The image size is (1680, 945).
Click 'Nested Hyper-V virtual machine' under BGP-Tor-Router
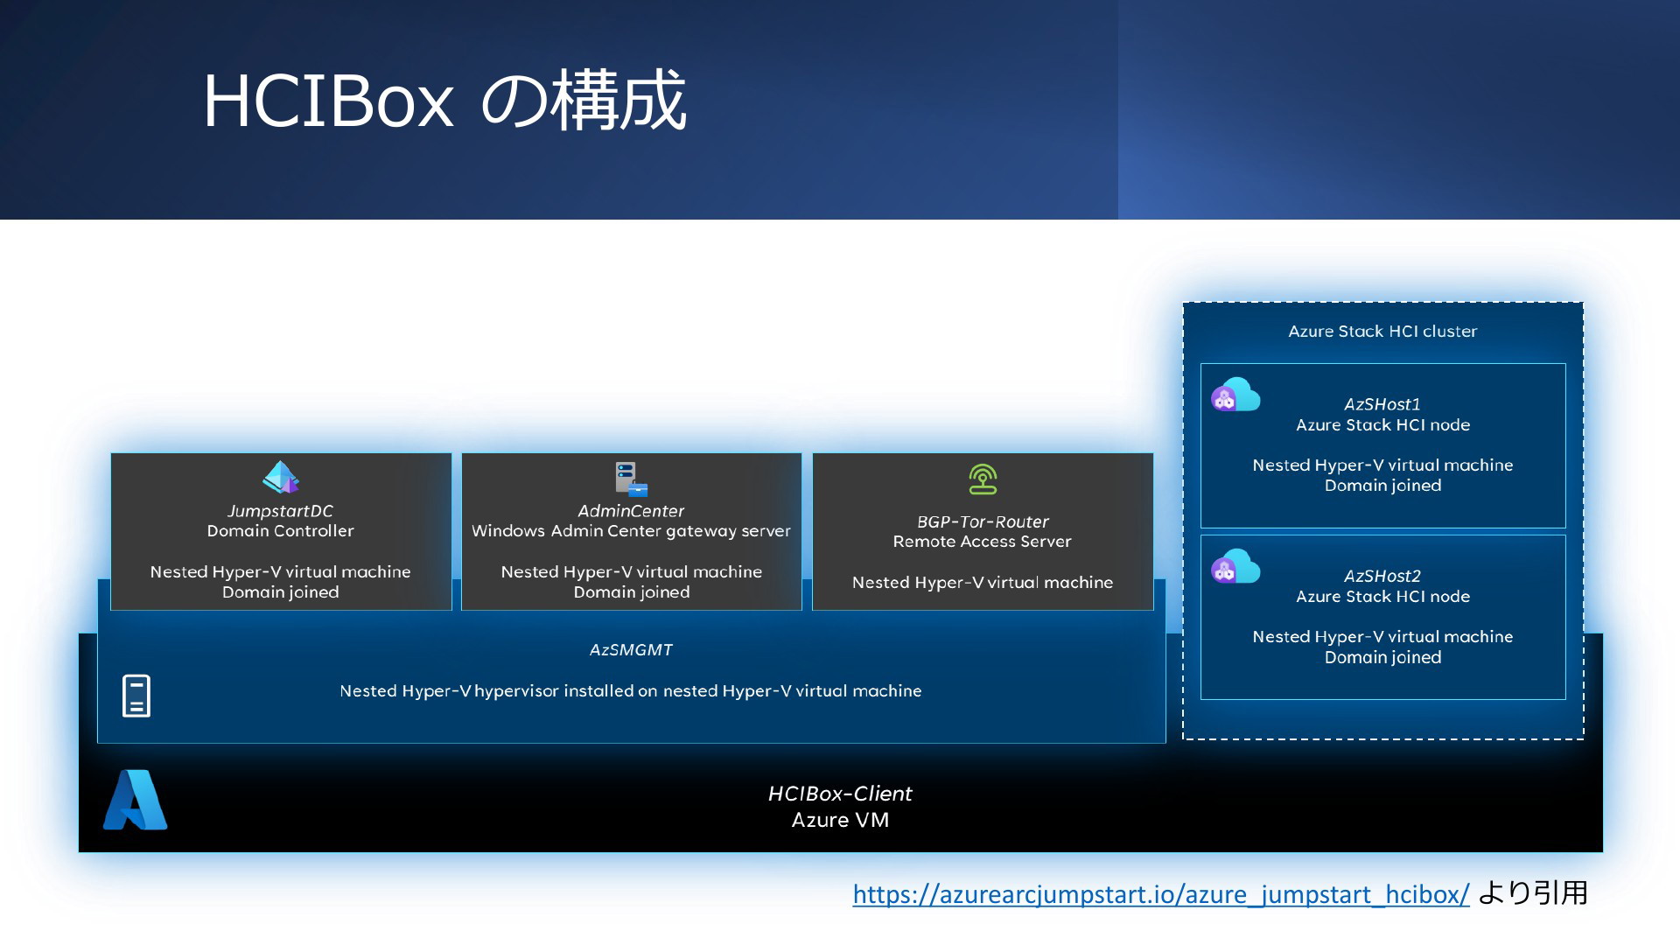pyautogui.click(x=983, y=583)
